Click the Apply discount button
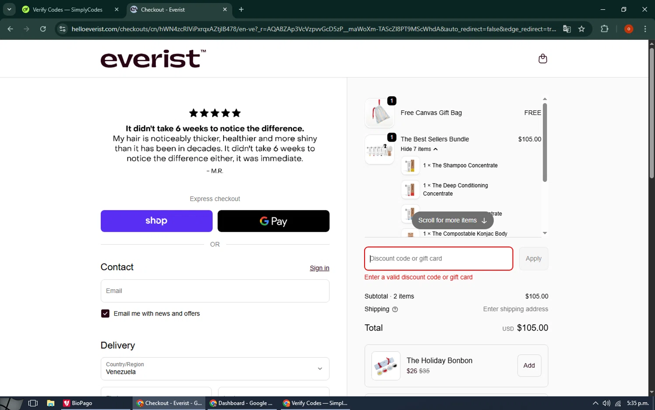Viewport: 655px width, 410px height. click(533, 258)
